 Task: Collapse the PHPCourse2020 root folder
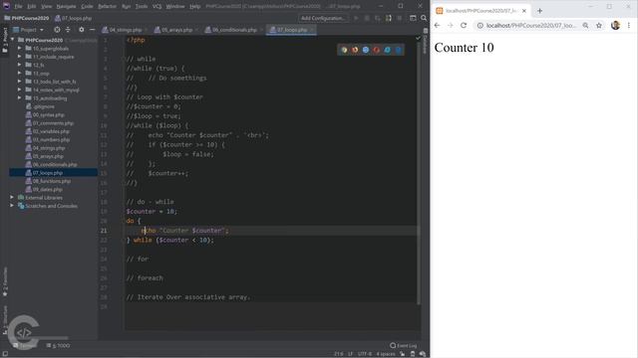point(13,40)
